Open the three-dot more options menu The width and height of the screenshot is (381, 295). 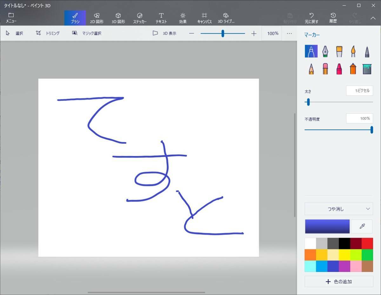click(x=289, y=34)
